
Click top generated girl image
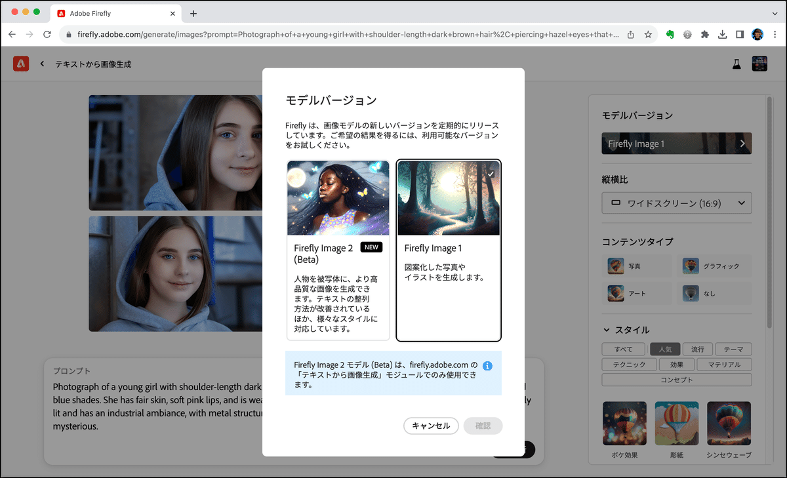point(176,153)
